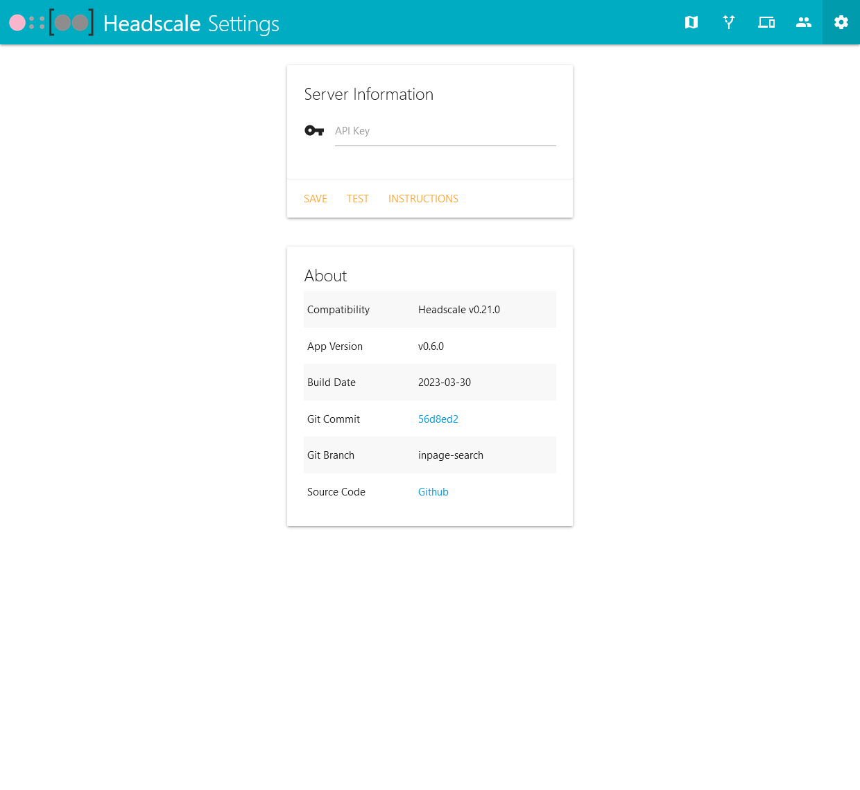860x790 pixels.
Task: Click the Git Commit label
Action: coord(334,419)
